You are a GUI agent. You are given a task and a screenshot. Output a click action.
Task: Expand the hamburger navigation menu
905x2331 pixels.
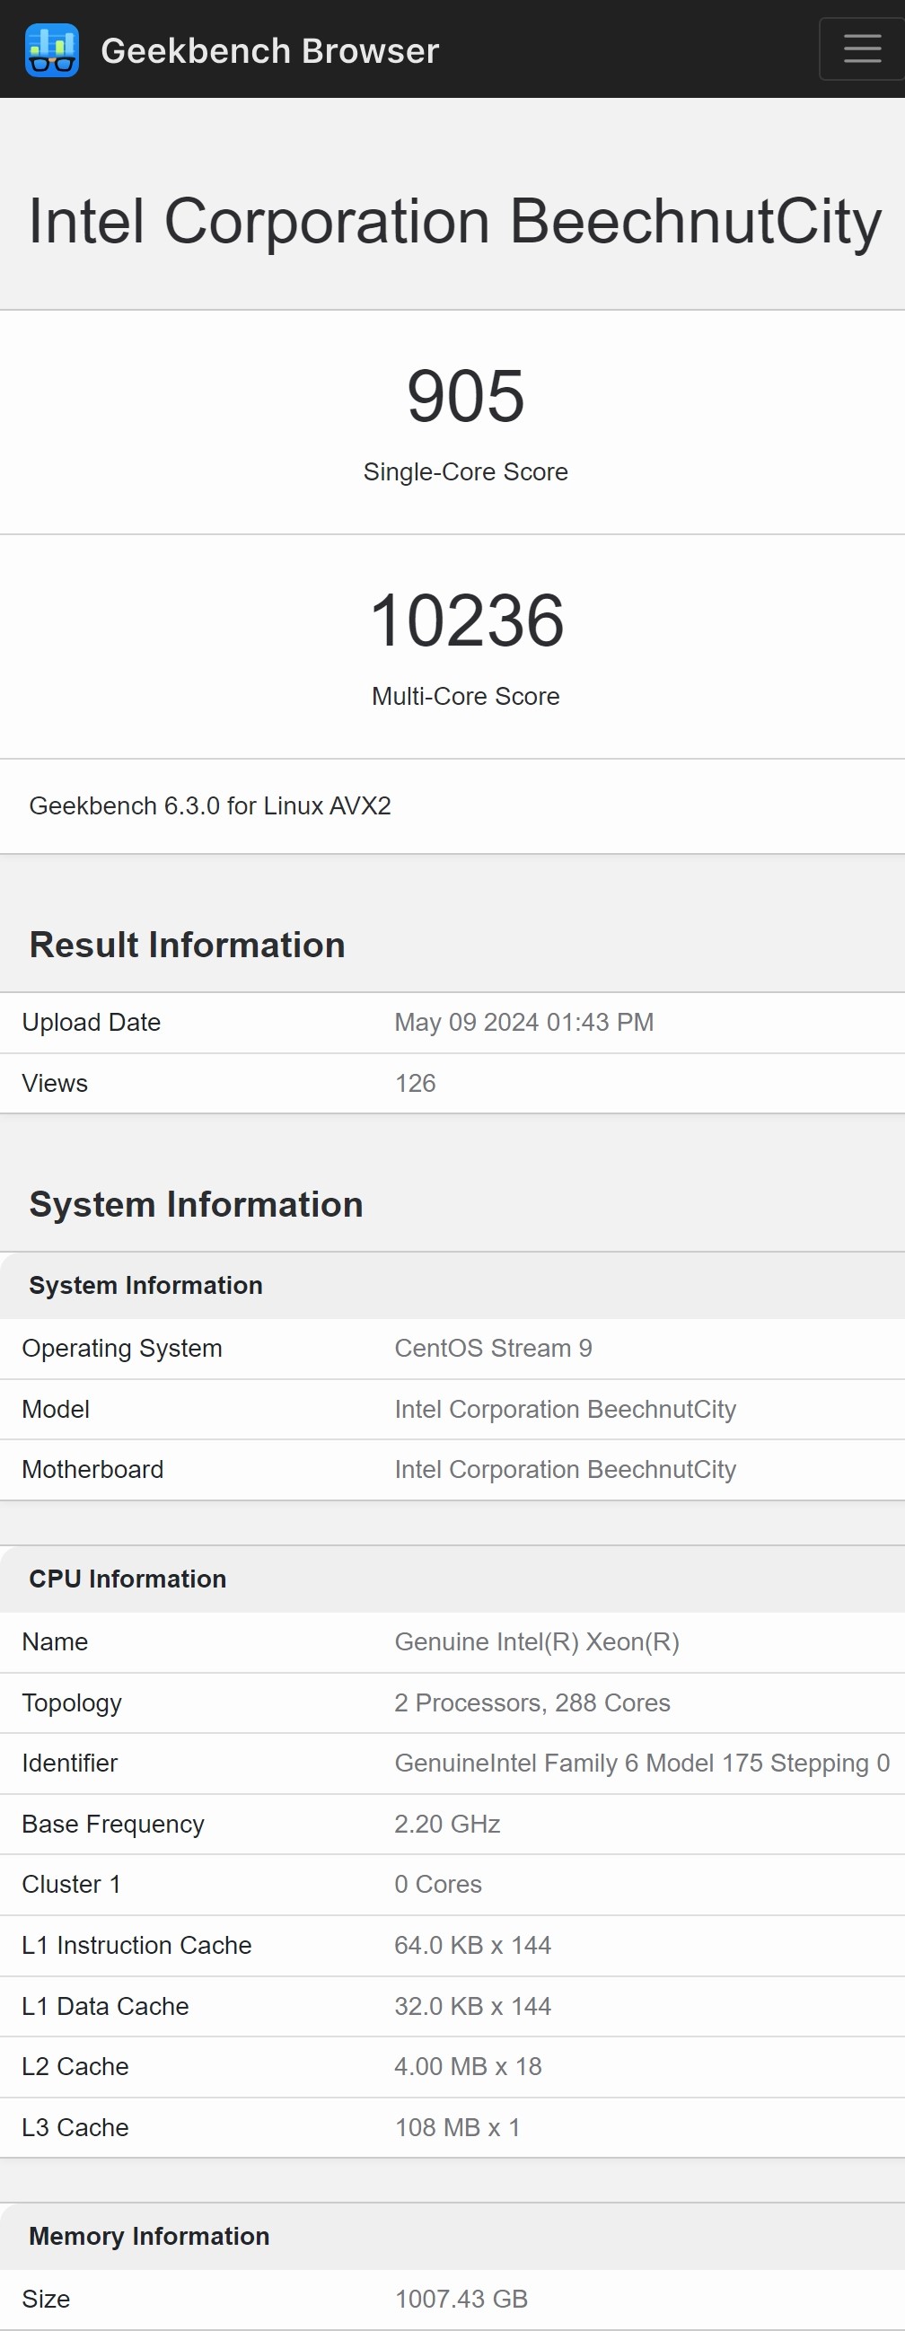pos(861,48)
